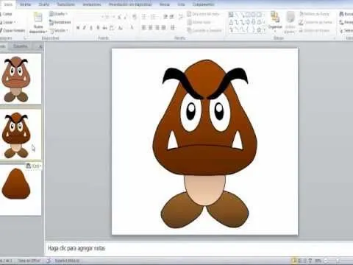The image size is (353, 265).
Task: Click Convertir a SmartArt
Action: point(204,30)
